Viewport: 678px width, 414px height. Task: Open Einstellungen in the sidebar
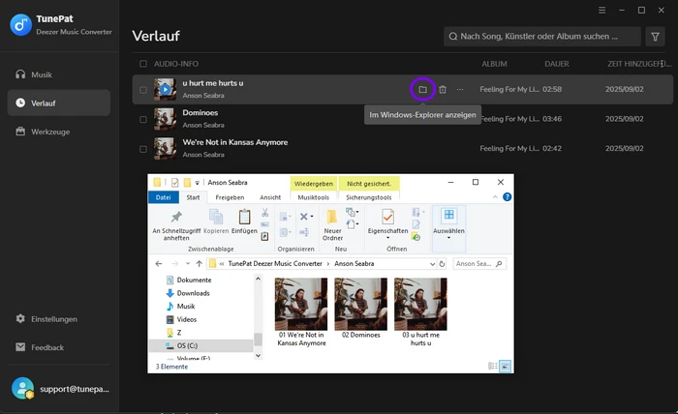pos(59,319)
